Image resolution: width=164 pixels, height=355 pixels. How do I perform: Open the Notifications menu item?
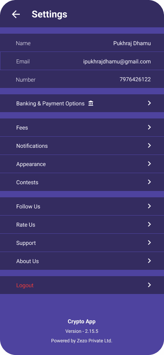point(82,146)
